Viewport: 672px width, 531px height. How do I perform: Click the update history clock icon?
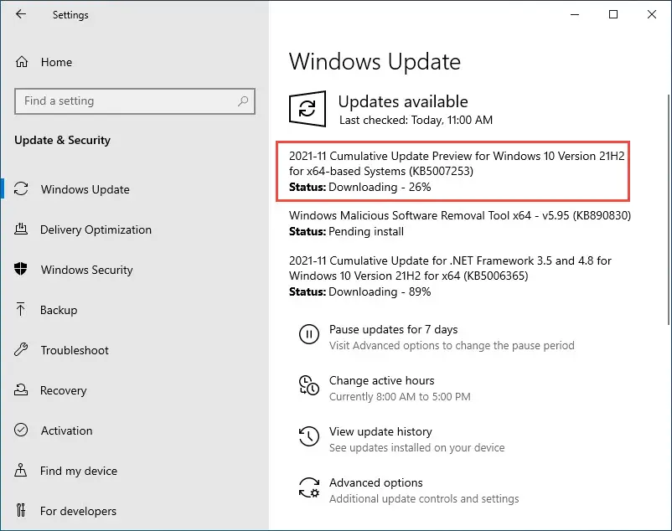point(309,436)
